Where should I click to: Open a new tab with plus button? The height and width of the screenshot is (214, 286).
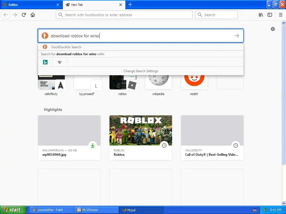[x=130, y=4]
